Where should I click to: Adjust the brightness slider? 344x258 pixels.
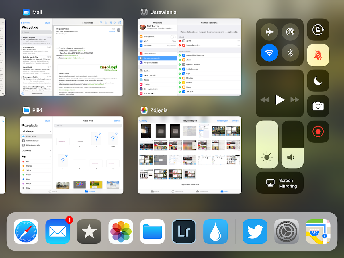click(x=267, y=144)
